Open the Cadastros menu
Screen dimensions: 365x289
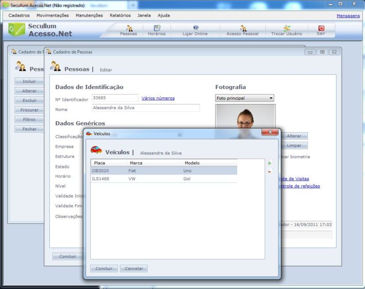coord(19,15)
